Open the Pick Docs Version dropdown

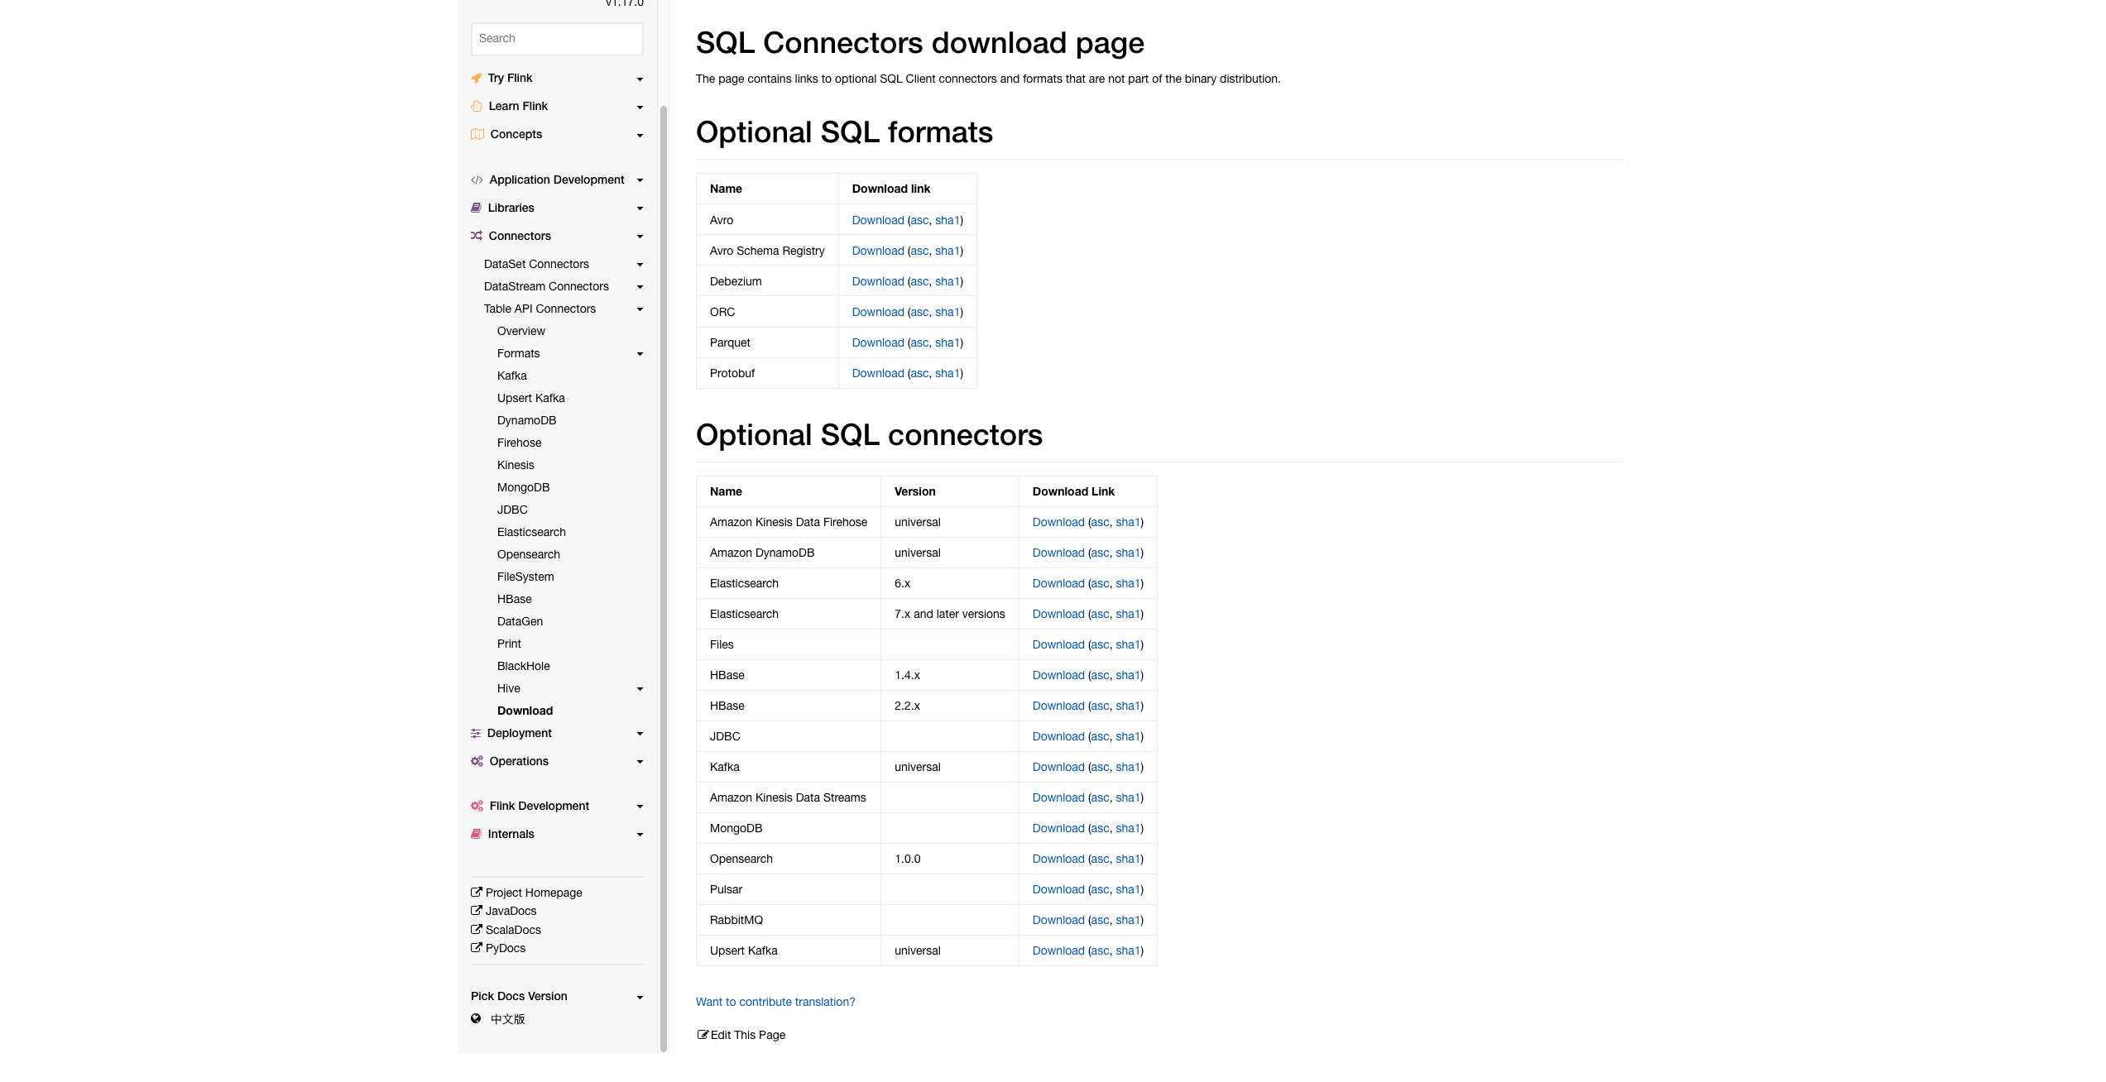(x=557, y=996)
